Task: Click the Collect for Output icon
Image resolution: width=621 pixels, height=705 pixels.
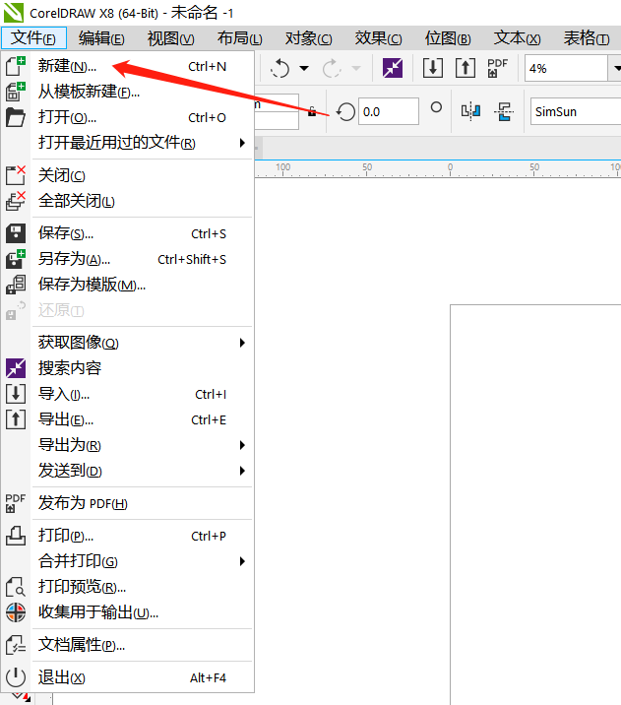Action: pyautogui.click(x=16, y=612)
